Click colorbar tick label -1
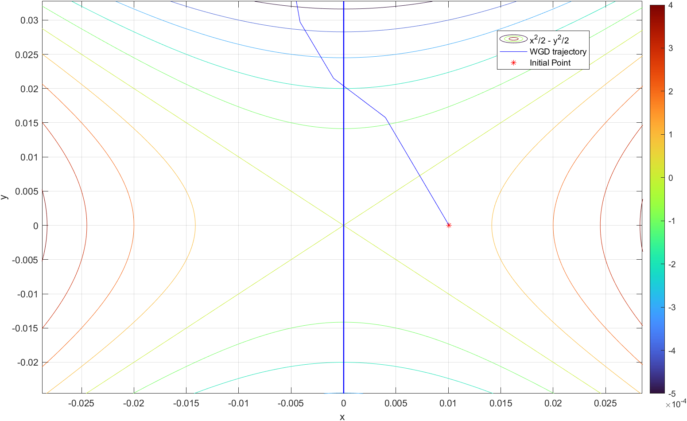 coord(672,221)
